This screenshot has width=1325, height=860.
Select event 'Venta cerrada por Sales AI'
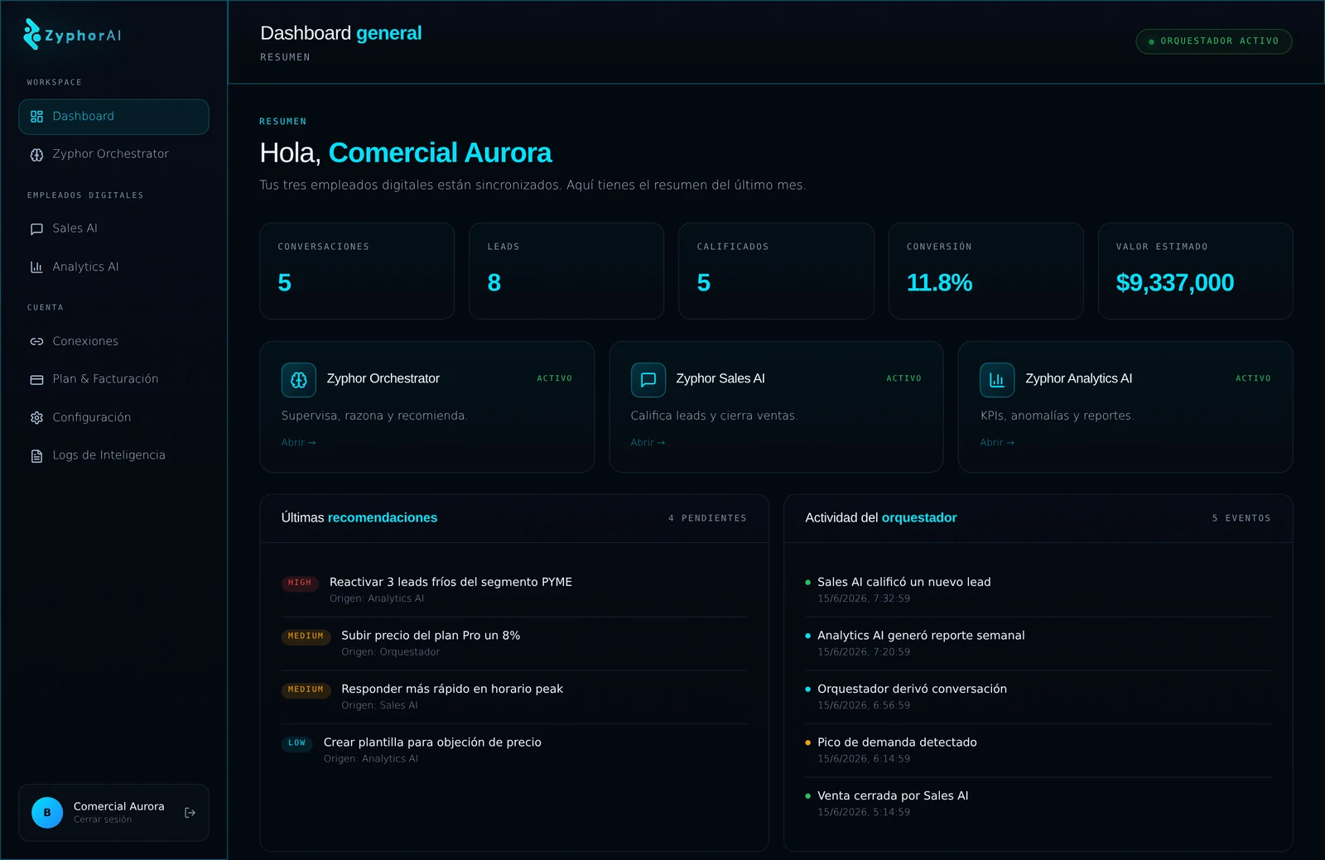(x=893, y=795)
